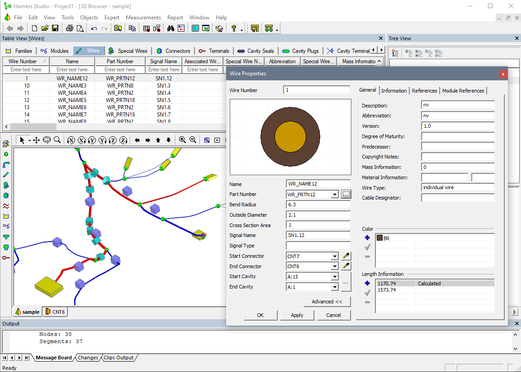The width and height of the screenshot is (521, 372).
Task: Click the Zoom In magnifier icon
Action: (182, 140)
